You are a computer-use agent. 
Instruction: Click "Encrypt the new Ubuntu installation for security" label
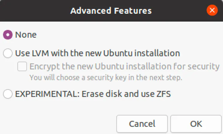click(x=125, y=66)
